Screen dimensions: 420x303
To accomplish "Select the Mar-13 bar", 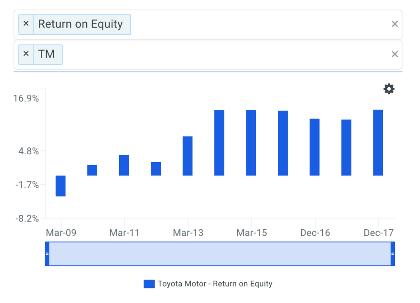I will click(x=188, y=156).
